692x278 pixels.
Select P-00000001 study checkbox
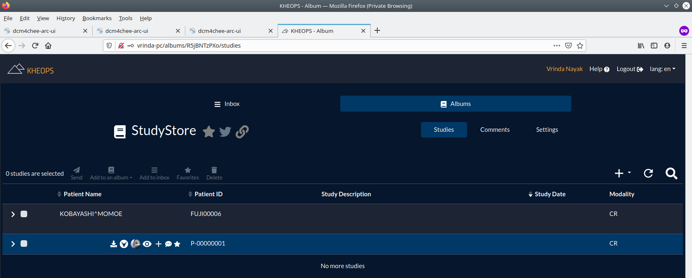pyautogui.click(x=24, y=244)
